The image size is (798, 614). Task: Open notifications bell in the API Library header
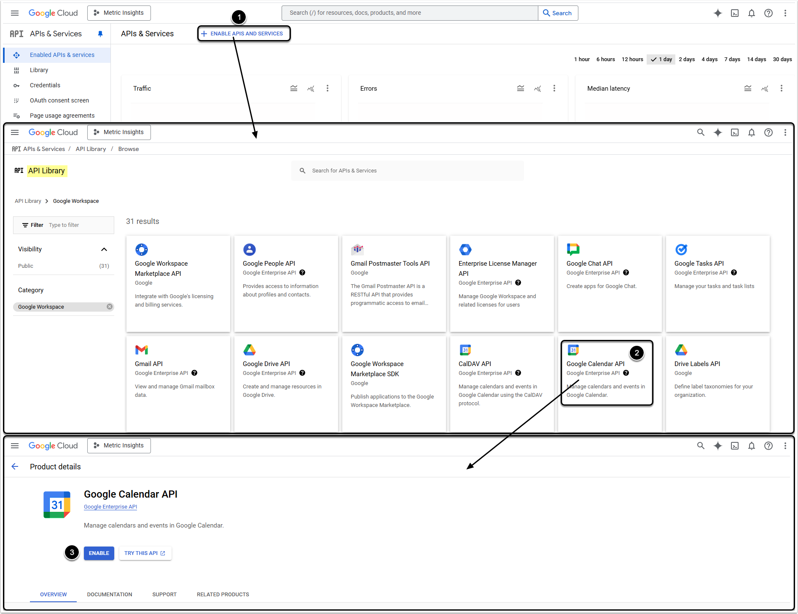point(752,132)
